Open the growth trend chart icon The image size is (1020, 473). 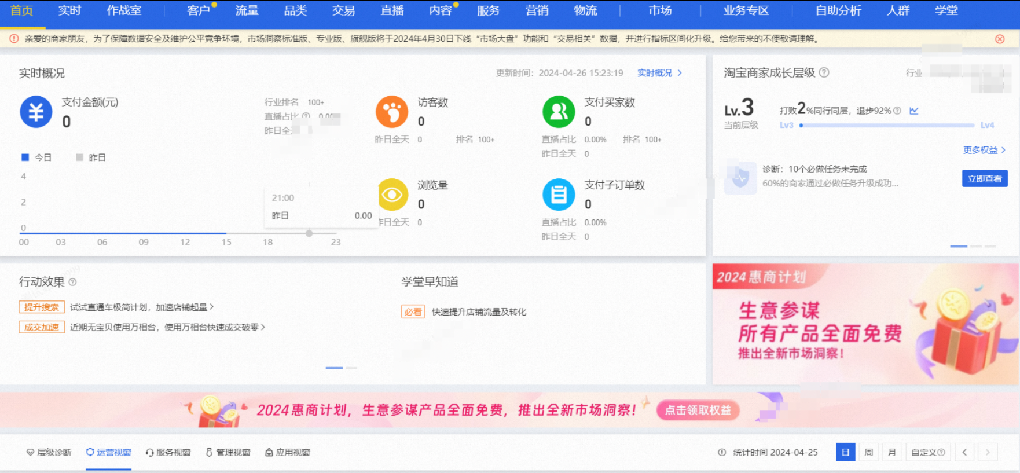point(914,111)
